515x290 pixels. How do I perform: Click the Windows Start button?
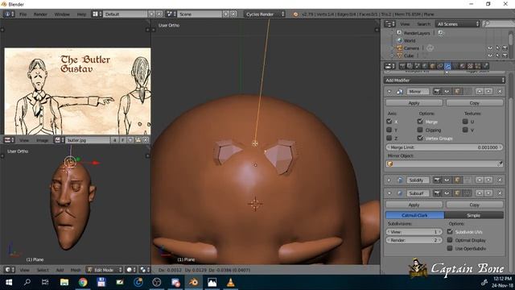click(9, 283)
